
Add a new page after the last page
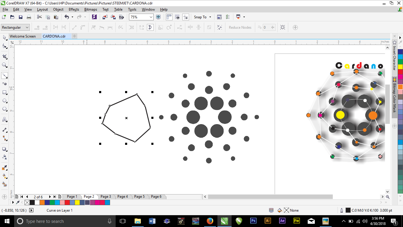pyautogui.click(x=60, y=197)
